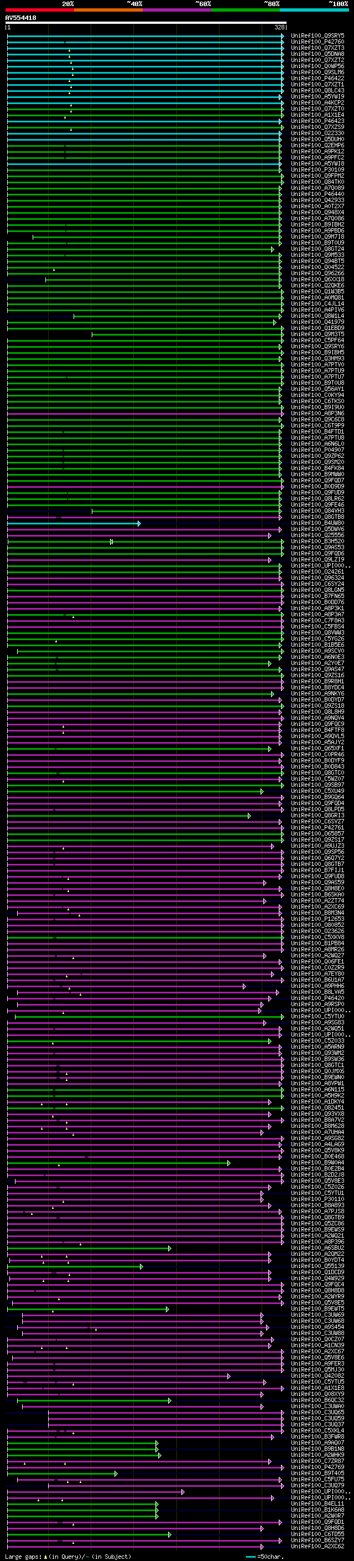Select UniRef100_A1X1E4 entry

(317, 115)
